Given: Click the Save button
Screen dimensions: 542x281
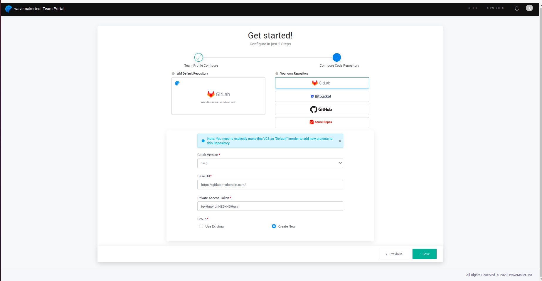Looking at the screenshot, I should coord(424,254).
